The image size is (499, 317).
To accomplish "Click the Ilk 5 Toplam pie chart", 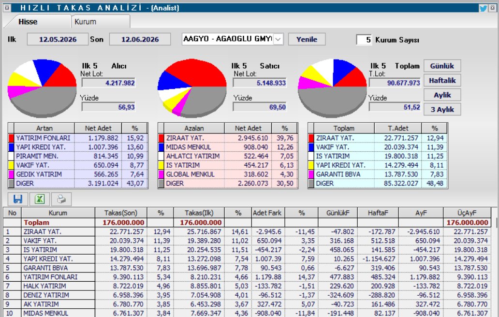I will pos(333,88).
